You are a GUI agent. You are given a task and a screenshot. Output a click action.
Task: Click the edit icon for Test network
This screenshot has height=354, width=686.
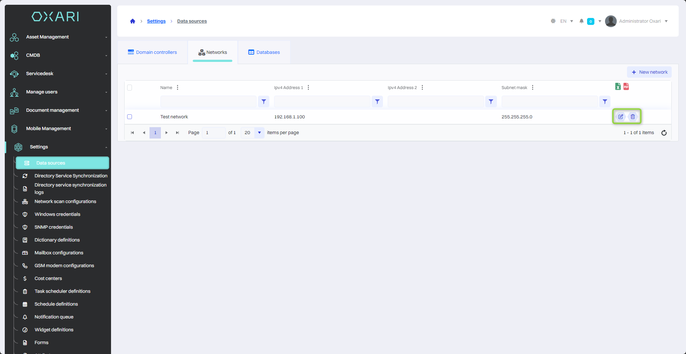click(620, 117)
